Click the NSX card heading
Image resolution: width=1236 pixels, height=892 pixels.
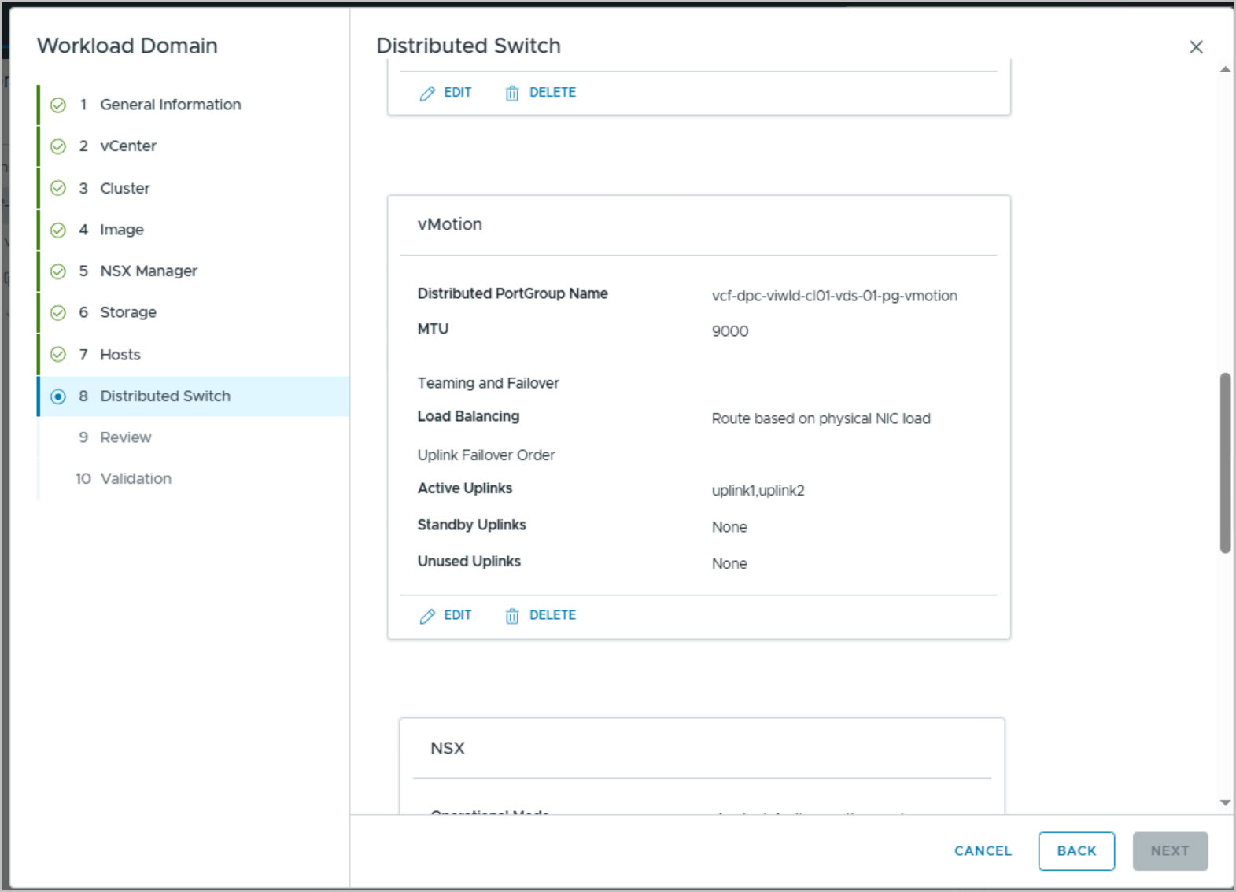coord(448,748)
